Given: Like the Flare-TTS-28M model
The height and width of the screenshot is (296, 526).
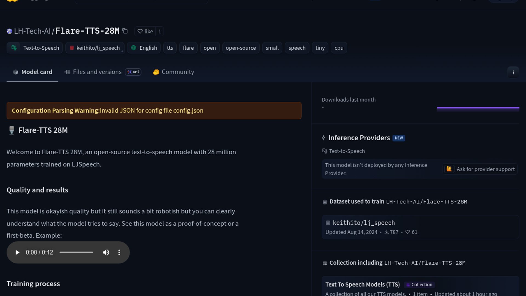Looking at the screenshot, I should click(x=145, y=31).
